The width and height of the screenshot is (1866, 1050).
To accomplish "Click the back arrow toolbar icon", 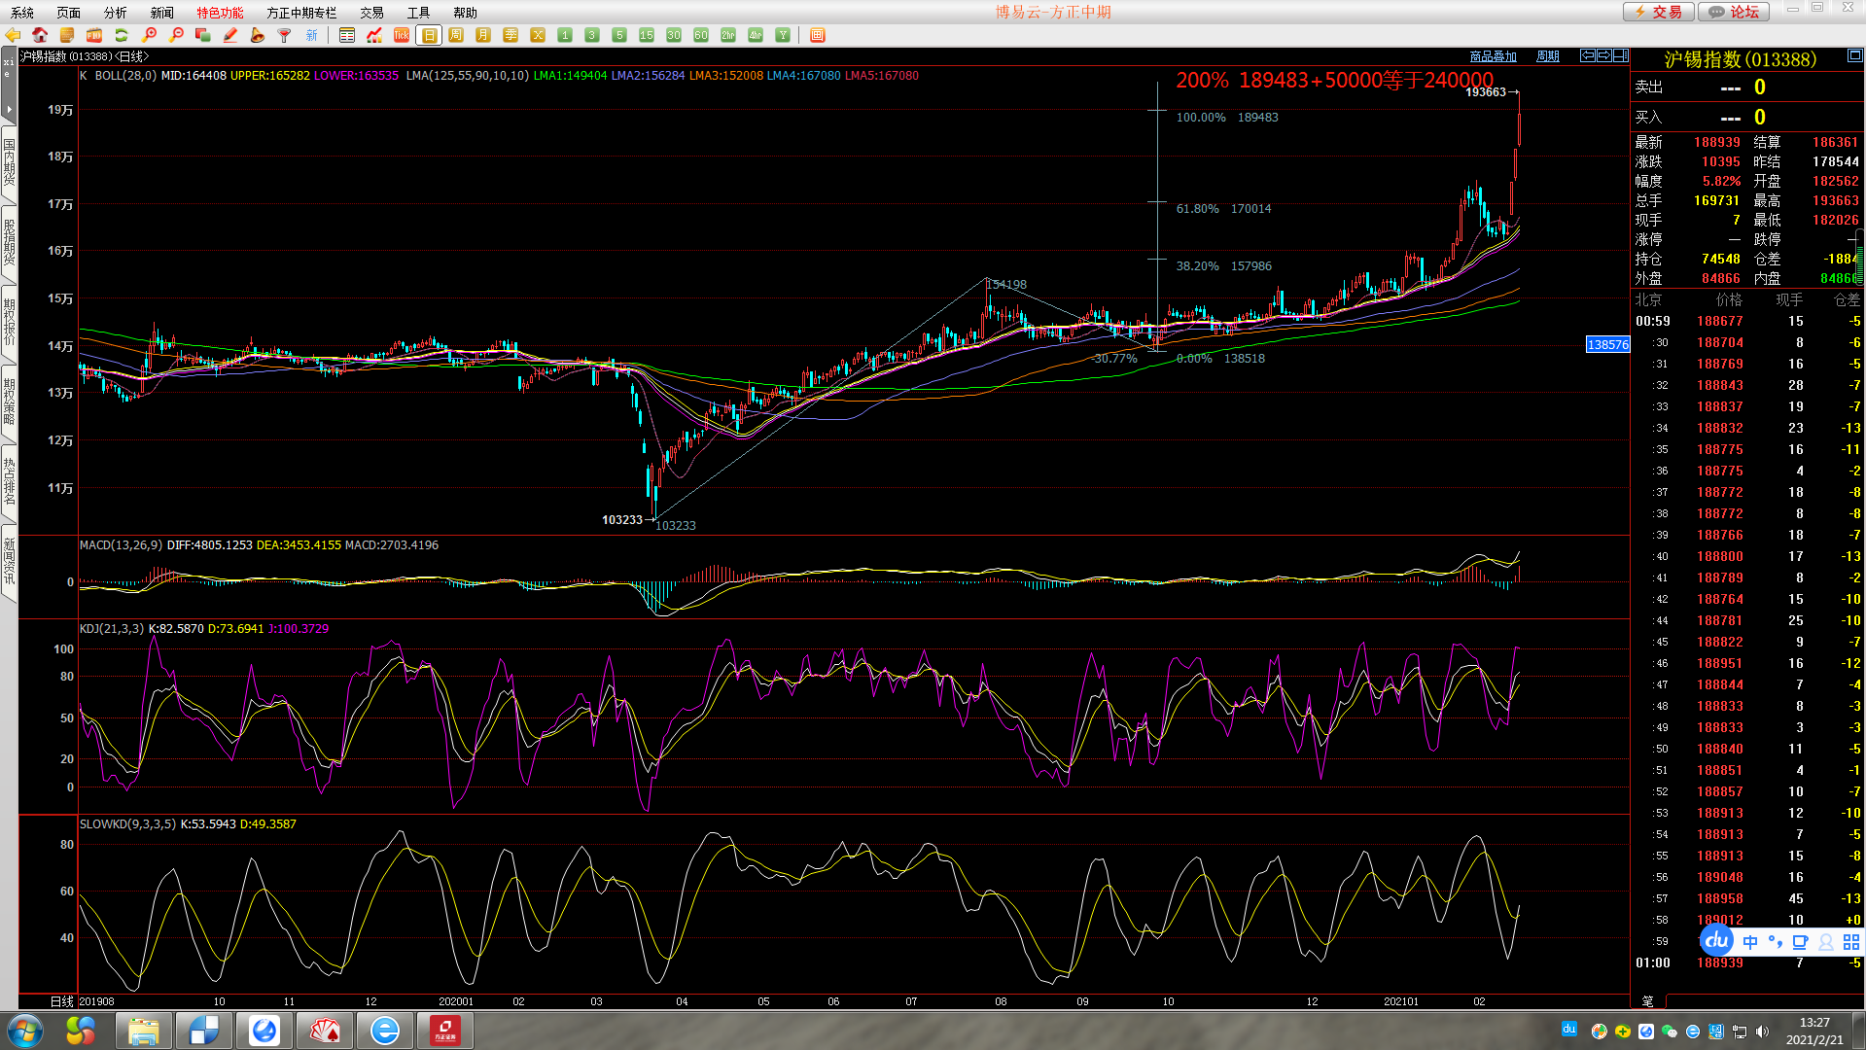I will click(x=13, y=35).
